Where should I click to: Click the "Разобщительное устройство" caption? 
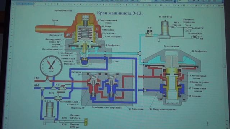pos(107,107)
